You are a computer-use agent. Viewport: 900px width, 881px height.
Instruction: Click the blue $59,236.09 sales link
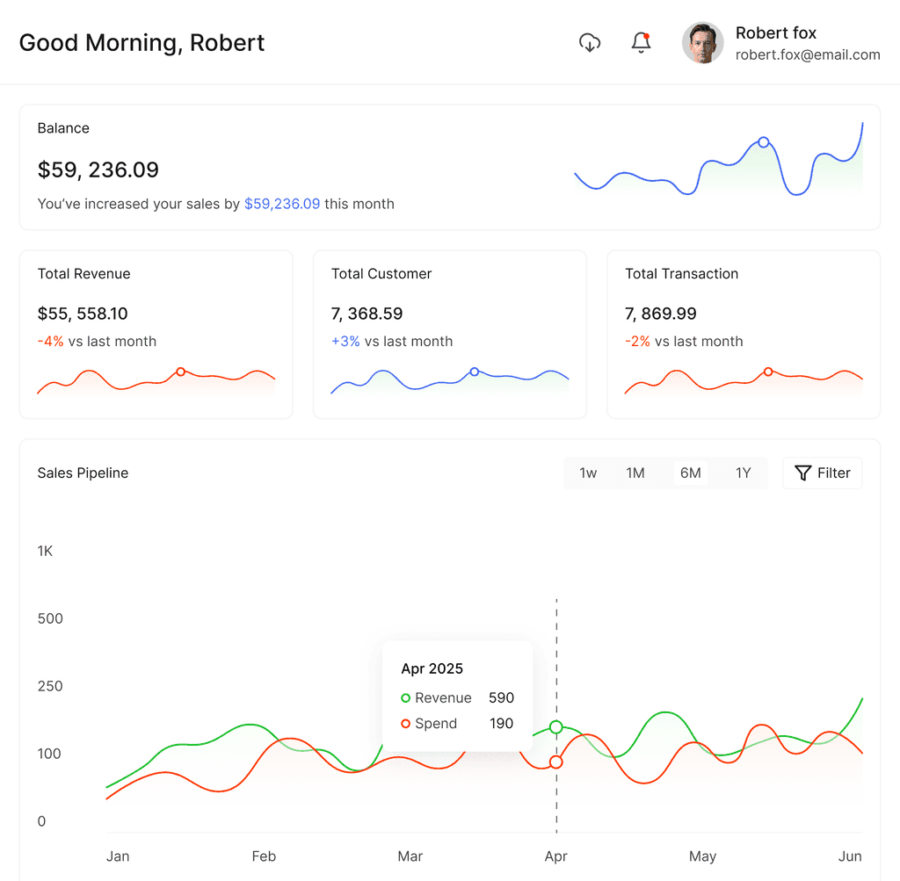click(x=282, y=204)
